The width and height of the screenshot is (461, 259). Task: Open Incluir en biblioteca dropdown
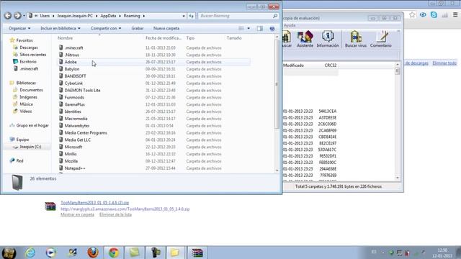coord(61,29)
